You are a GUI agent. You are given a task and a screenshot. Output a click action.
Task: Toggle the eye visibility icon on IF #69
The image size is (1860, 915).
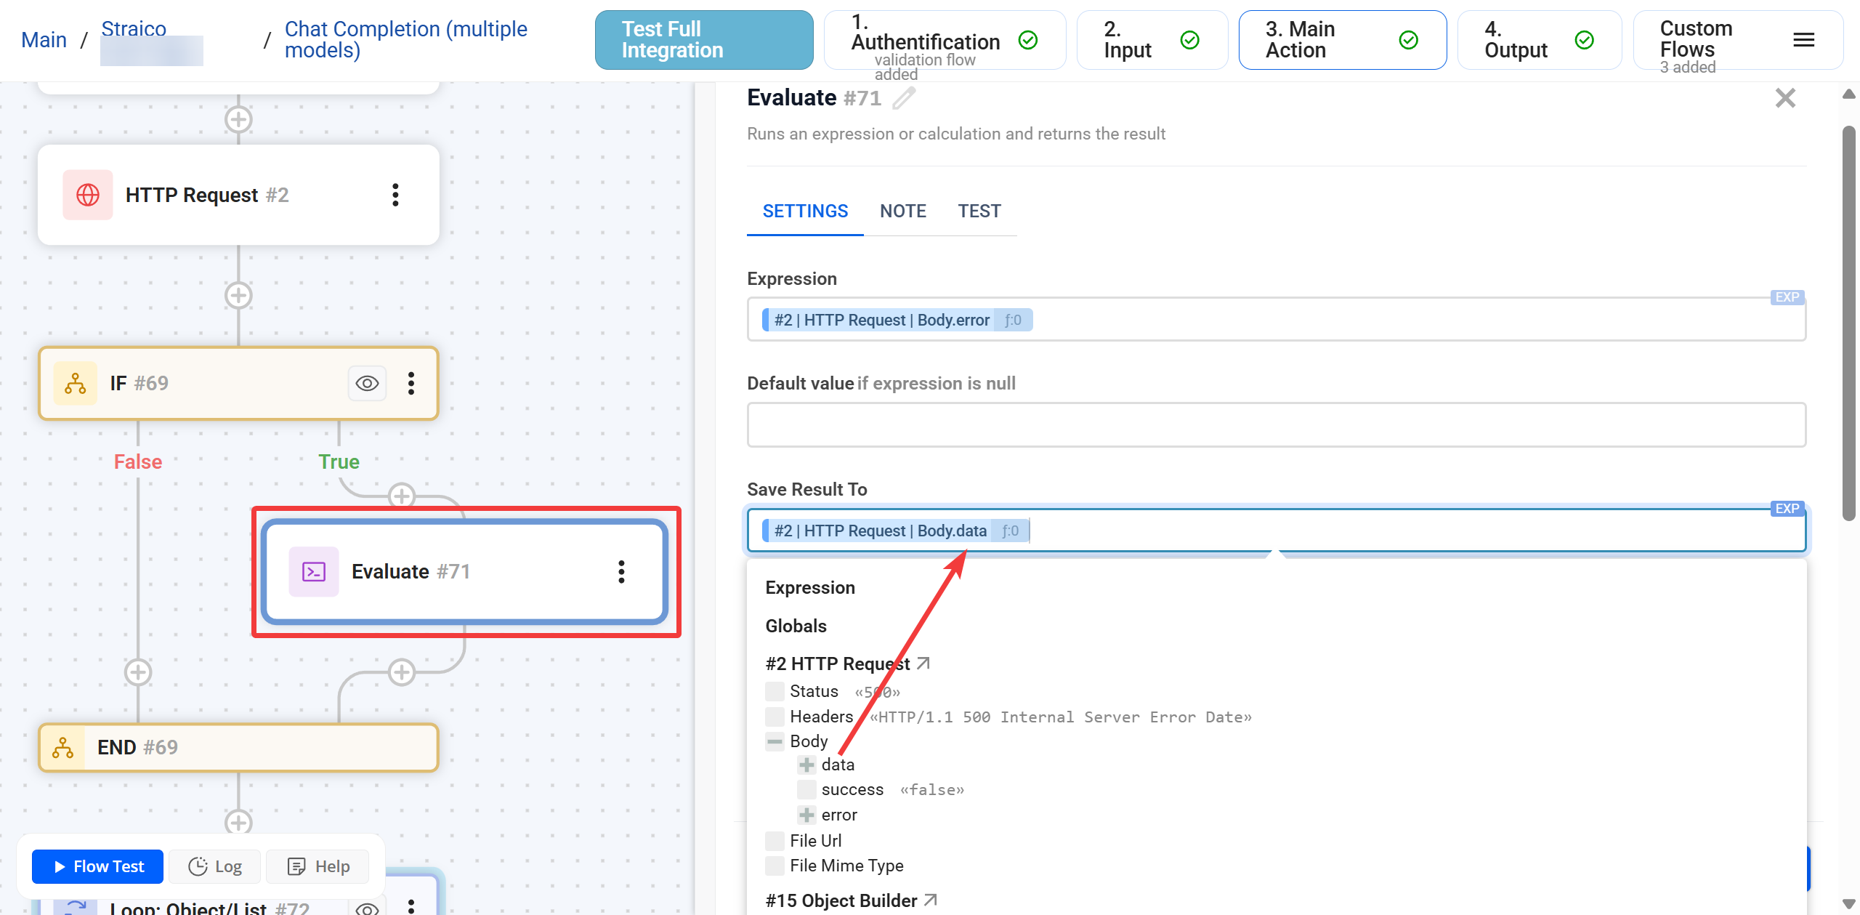tap(366, 383)
